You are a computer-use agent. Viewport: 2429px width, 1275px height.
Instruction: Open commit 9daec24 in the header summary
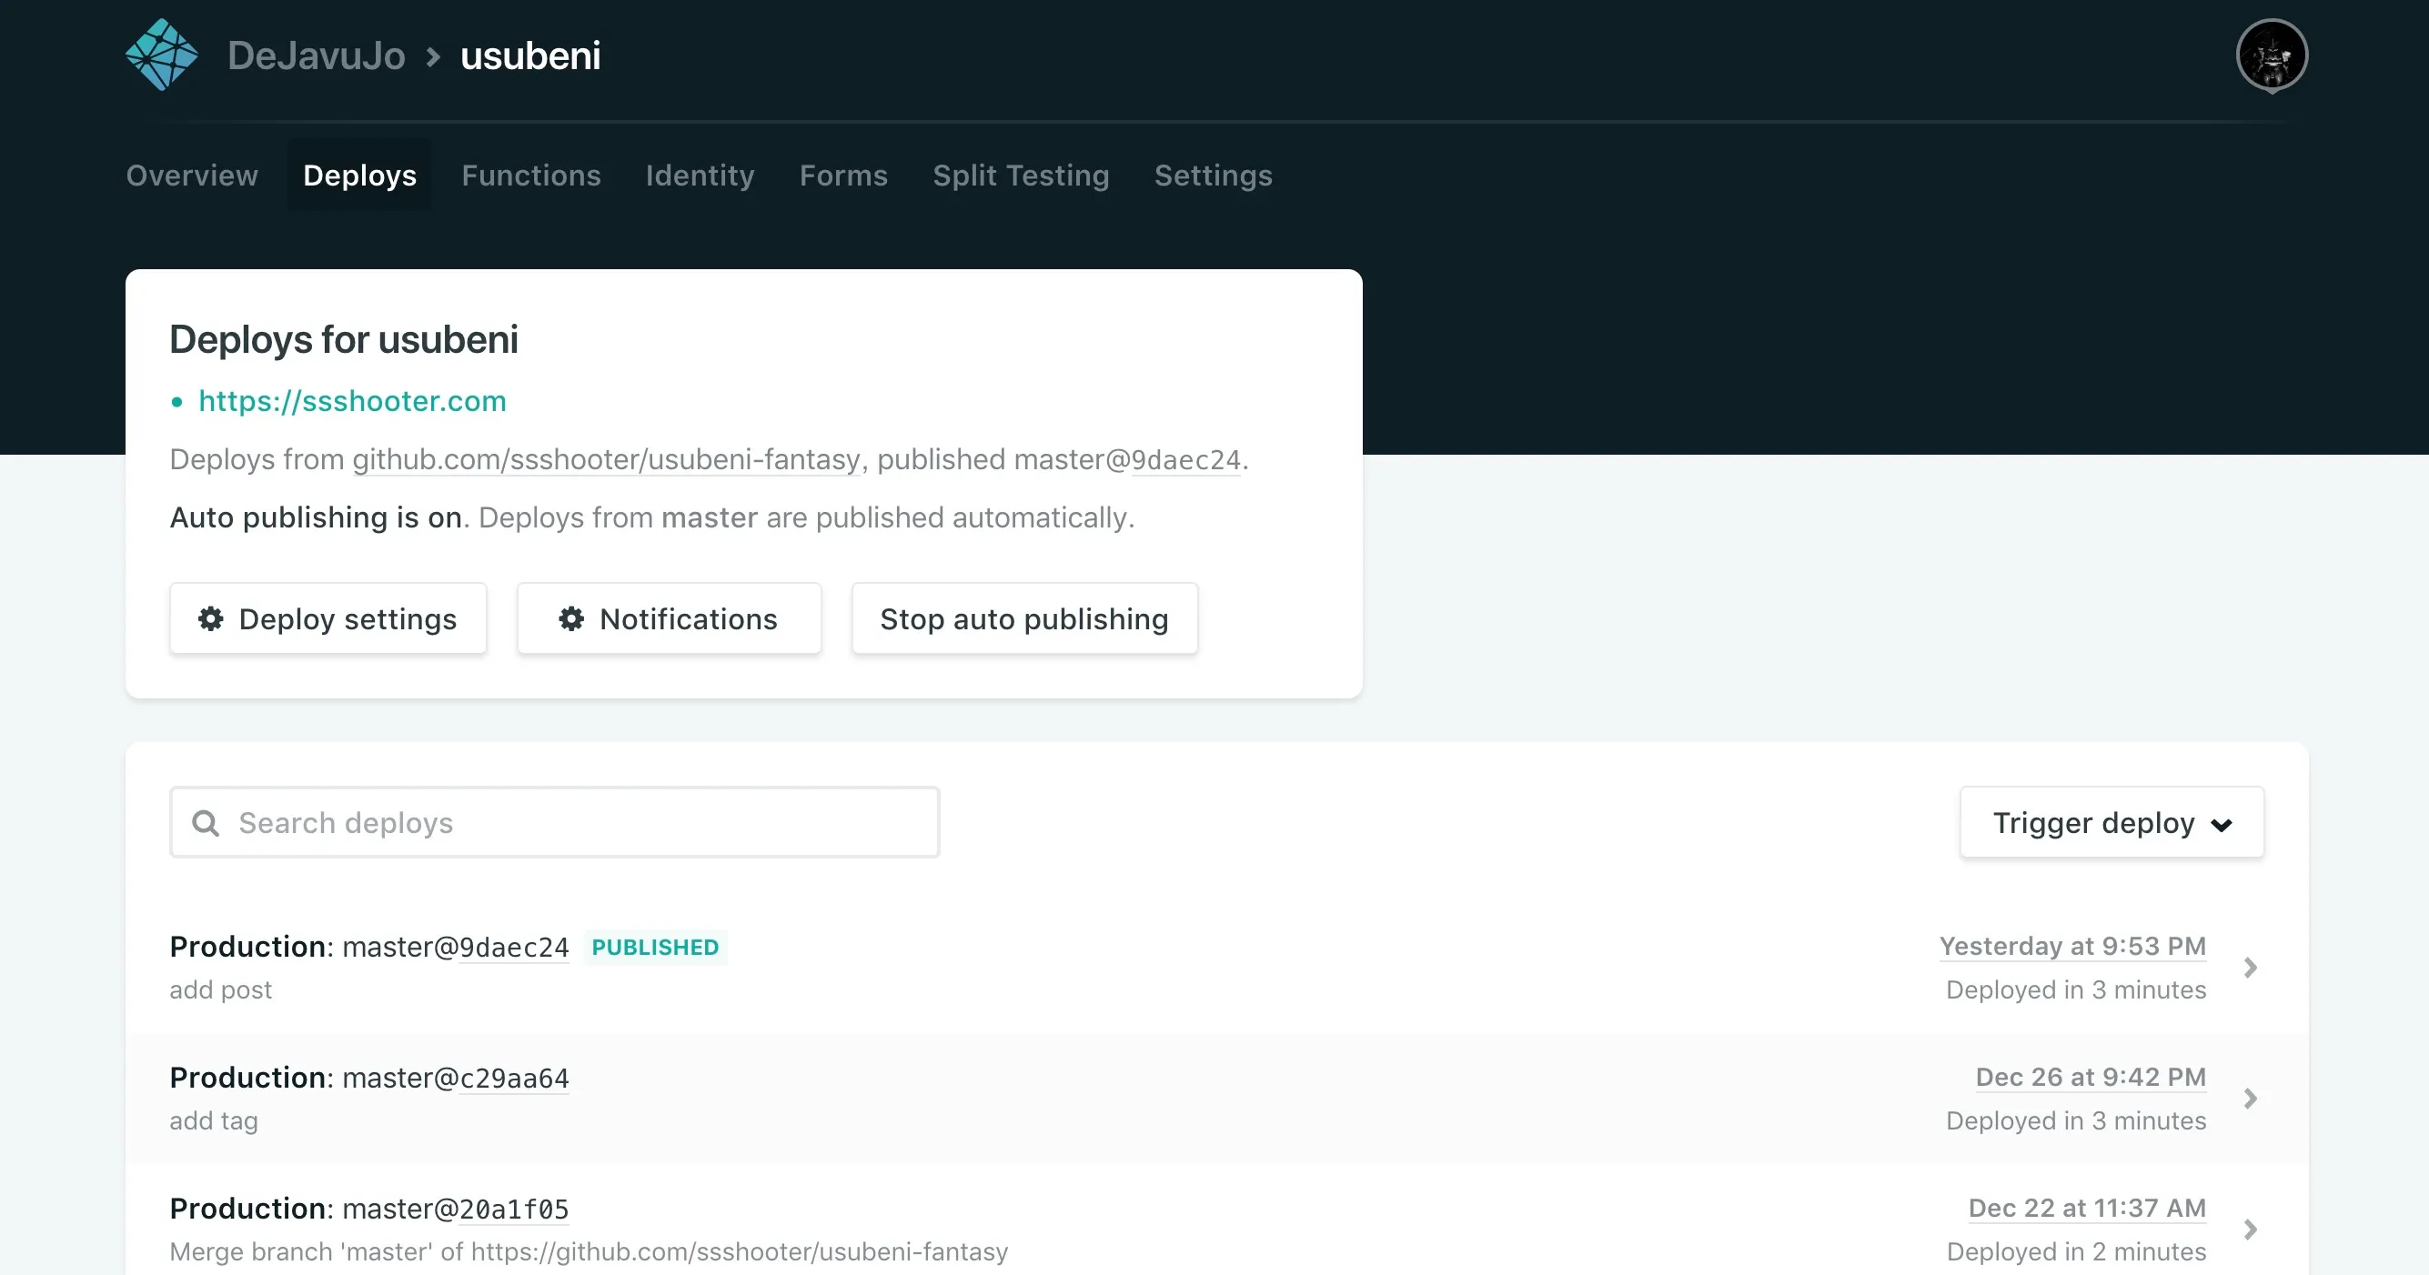point(1185,459)
